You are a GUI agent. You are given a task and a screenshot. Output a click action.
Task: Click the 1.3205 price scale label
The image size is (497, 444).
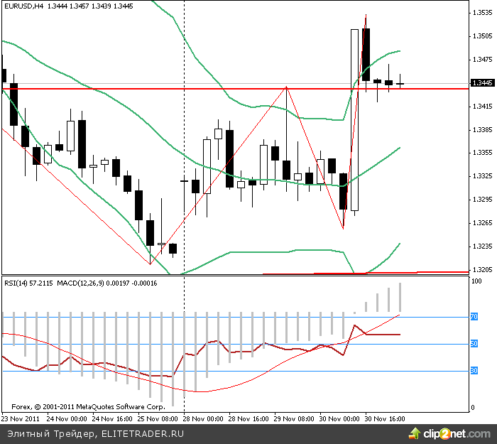[x=483, y=270]
